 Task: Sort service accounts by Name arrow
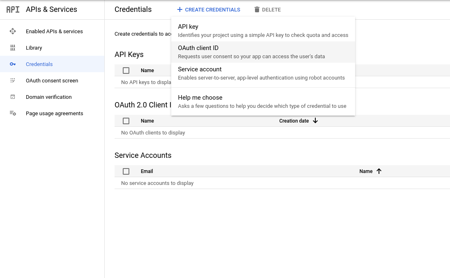[379, 171]
